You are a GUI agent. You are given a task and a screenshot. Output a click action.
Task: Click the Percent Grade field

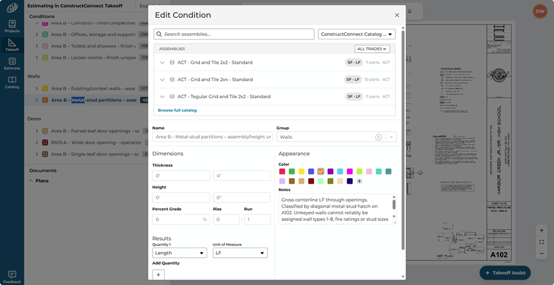(x=181, y=219)
